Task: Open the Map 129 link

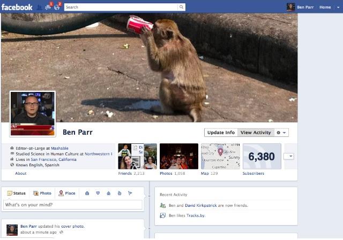Action: point(210,174)
